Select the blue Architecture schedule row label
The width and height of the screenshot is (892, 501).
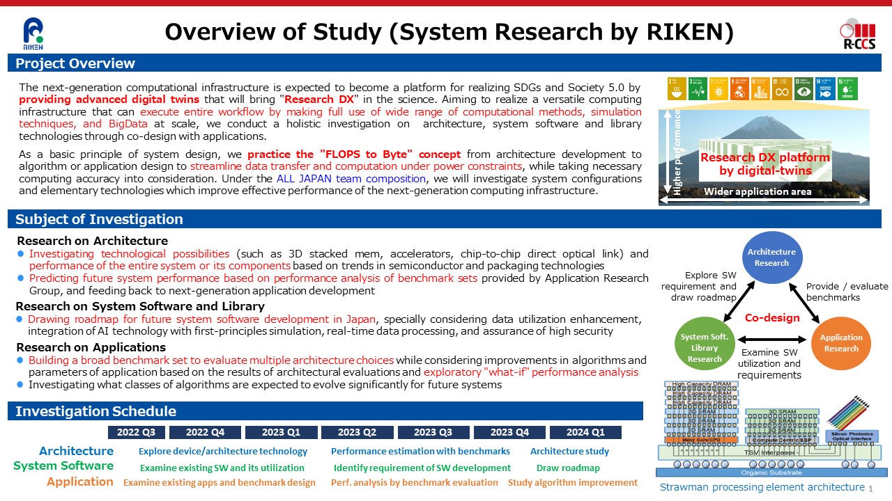click(76, 451)
